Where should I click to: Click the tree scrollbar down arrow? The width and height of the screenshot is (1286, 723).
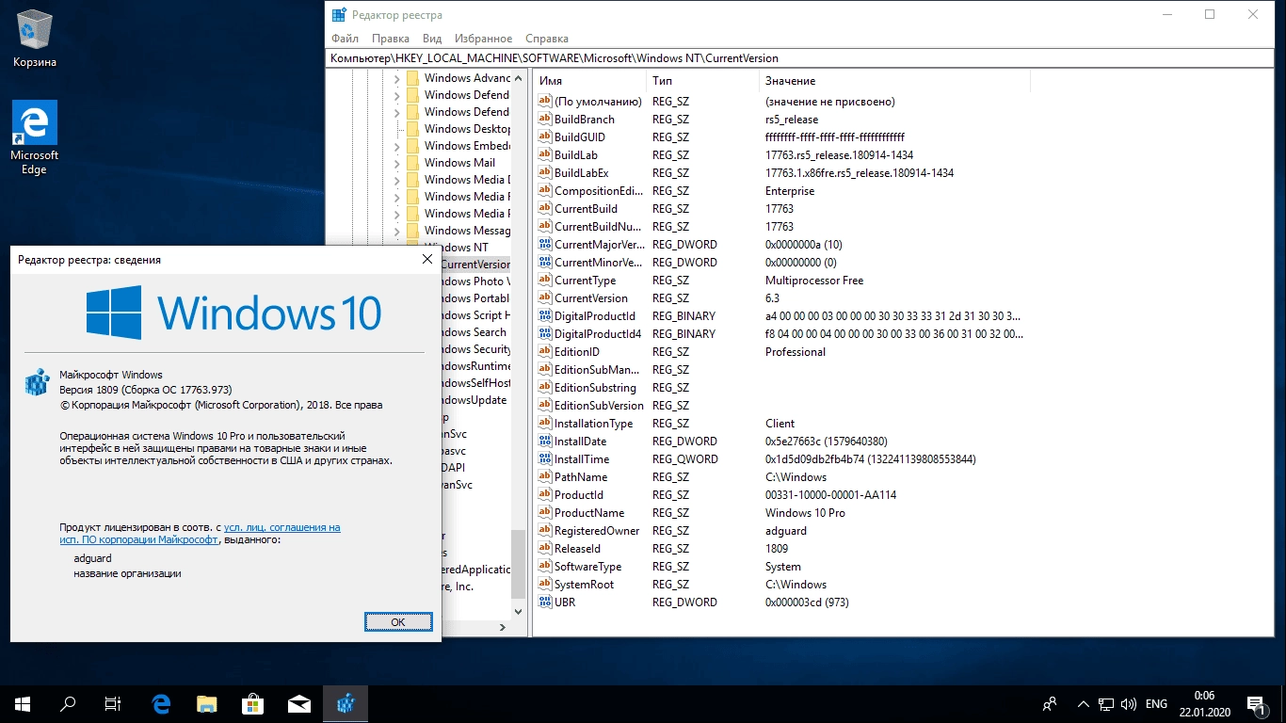coord(518,611)
